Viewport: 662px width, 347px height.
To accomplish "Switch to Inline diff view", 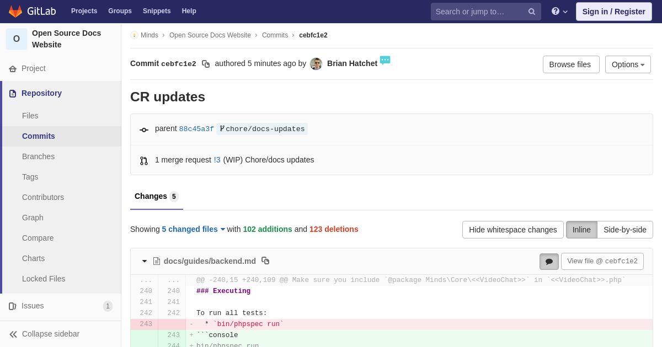I will point(581,230).
